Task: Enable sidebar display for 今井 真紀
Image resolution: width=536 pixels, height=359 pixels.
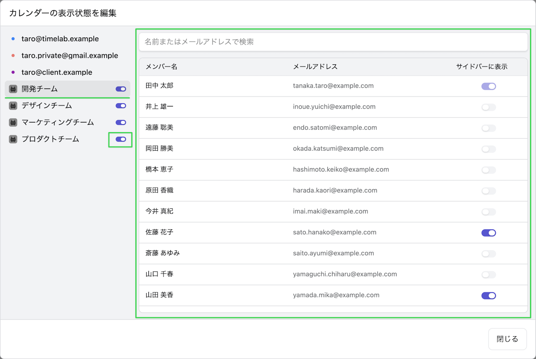Action: coord(489,211)
